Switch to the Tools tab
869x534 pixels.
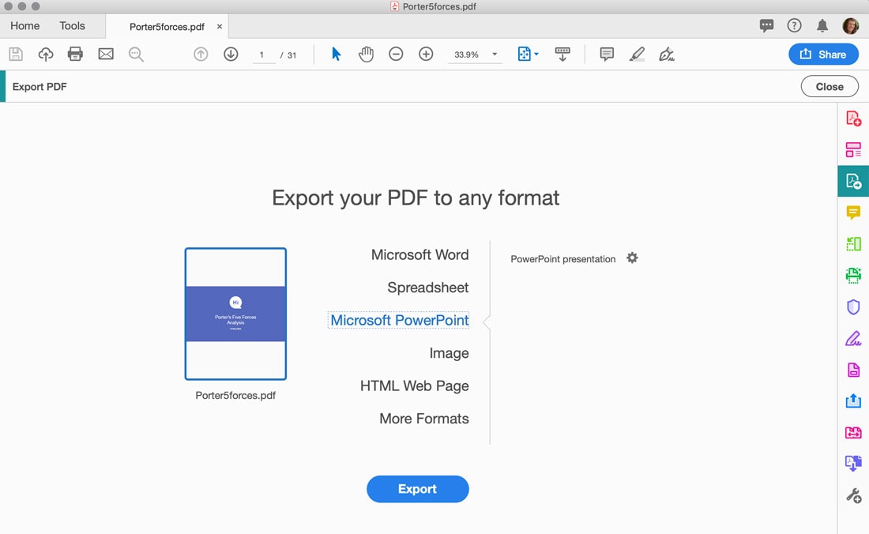pos(72,25)
